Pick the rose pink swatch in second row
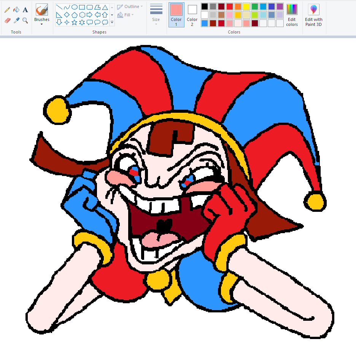Screen dimensions: 356x360 tap(230, 15)
